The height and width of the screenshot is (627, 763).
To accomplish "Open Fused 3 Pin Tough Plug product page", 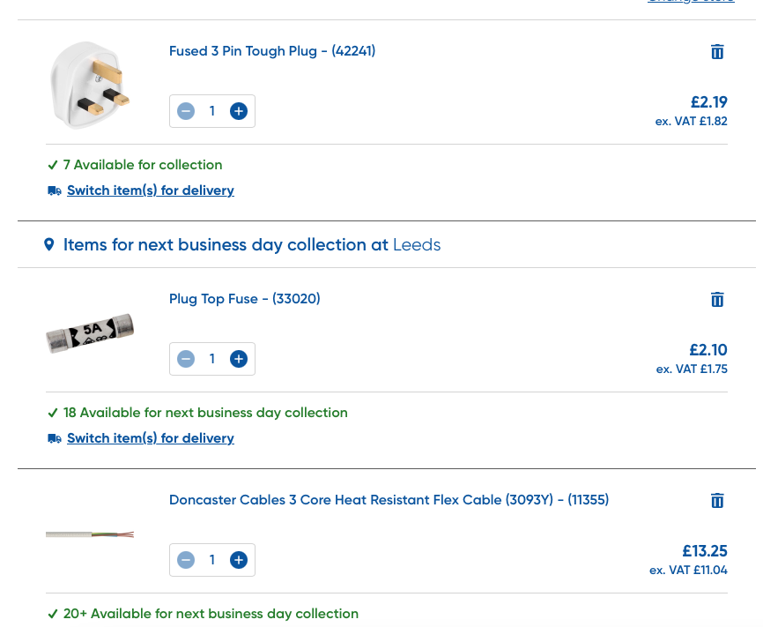I will pyautogui.click(x=272, y=51).
